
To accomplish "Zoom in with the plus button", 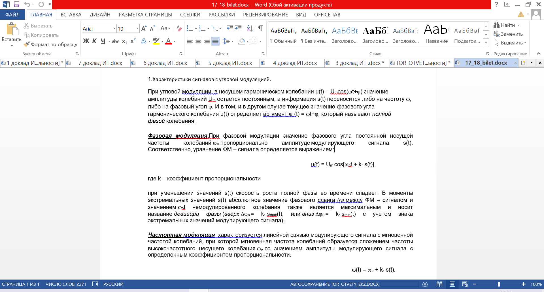I will [x=524, y=284].
